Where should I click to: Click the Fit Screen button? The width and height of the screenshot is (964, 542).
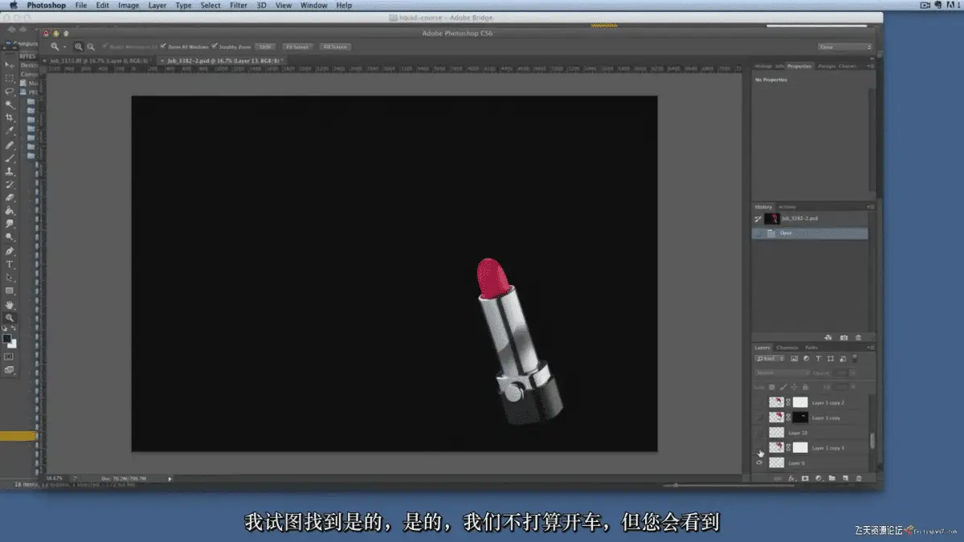[296, 47]
